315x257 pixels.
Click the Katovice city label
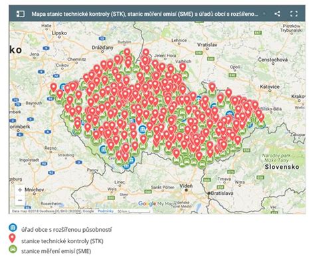pos(270,87)
